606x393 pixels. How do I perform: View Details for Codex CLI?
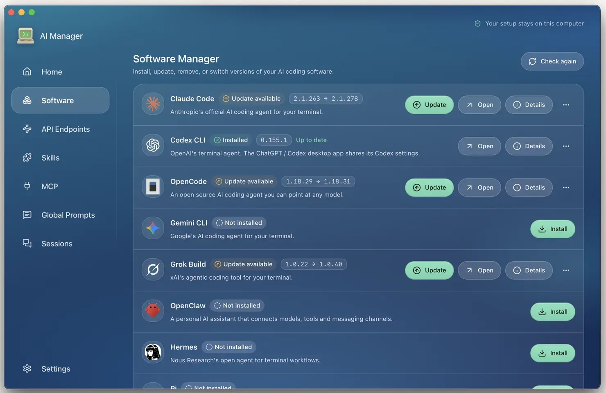529,146
